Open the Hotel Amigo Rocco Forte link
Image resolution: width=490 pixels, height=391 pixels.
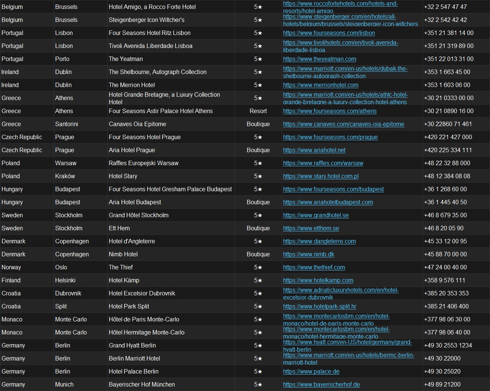[x=341, y=7]
